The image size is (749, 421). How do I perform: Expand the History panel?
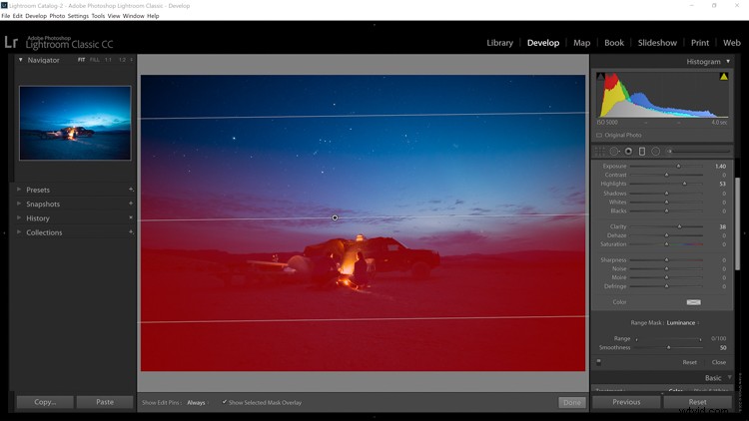19,218
